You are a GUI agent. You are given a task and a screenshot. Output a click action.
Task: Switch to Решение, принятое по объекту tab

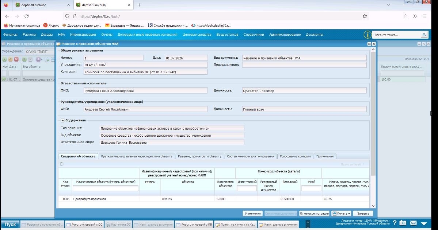coord(200,156)
